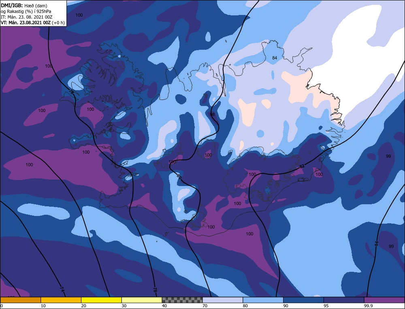Click the '74' contour line label
The height and width of the screenshot is (309, 405).
click(62, 289)
